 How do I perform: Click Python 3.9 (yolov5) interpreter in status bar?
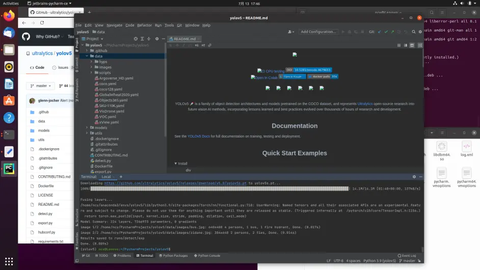[x=380, y=261]
